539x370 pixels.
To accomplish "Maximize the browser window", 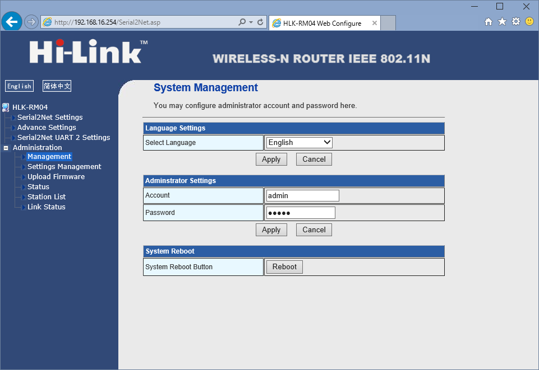I will point(500,7).
